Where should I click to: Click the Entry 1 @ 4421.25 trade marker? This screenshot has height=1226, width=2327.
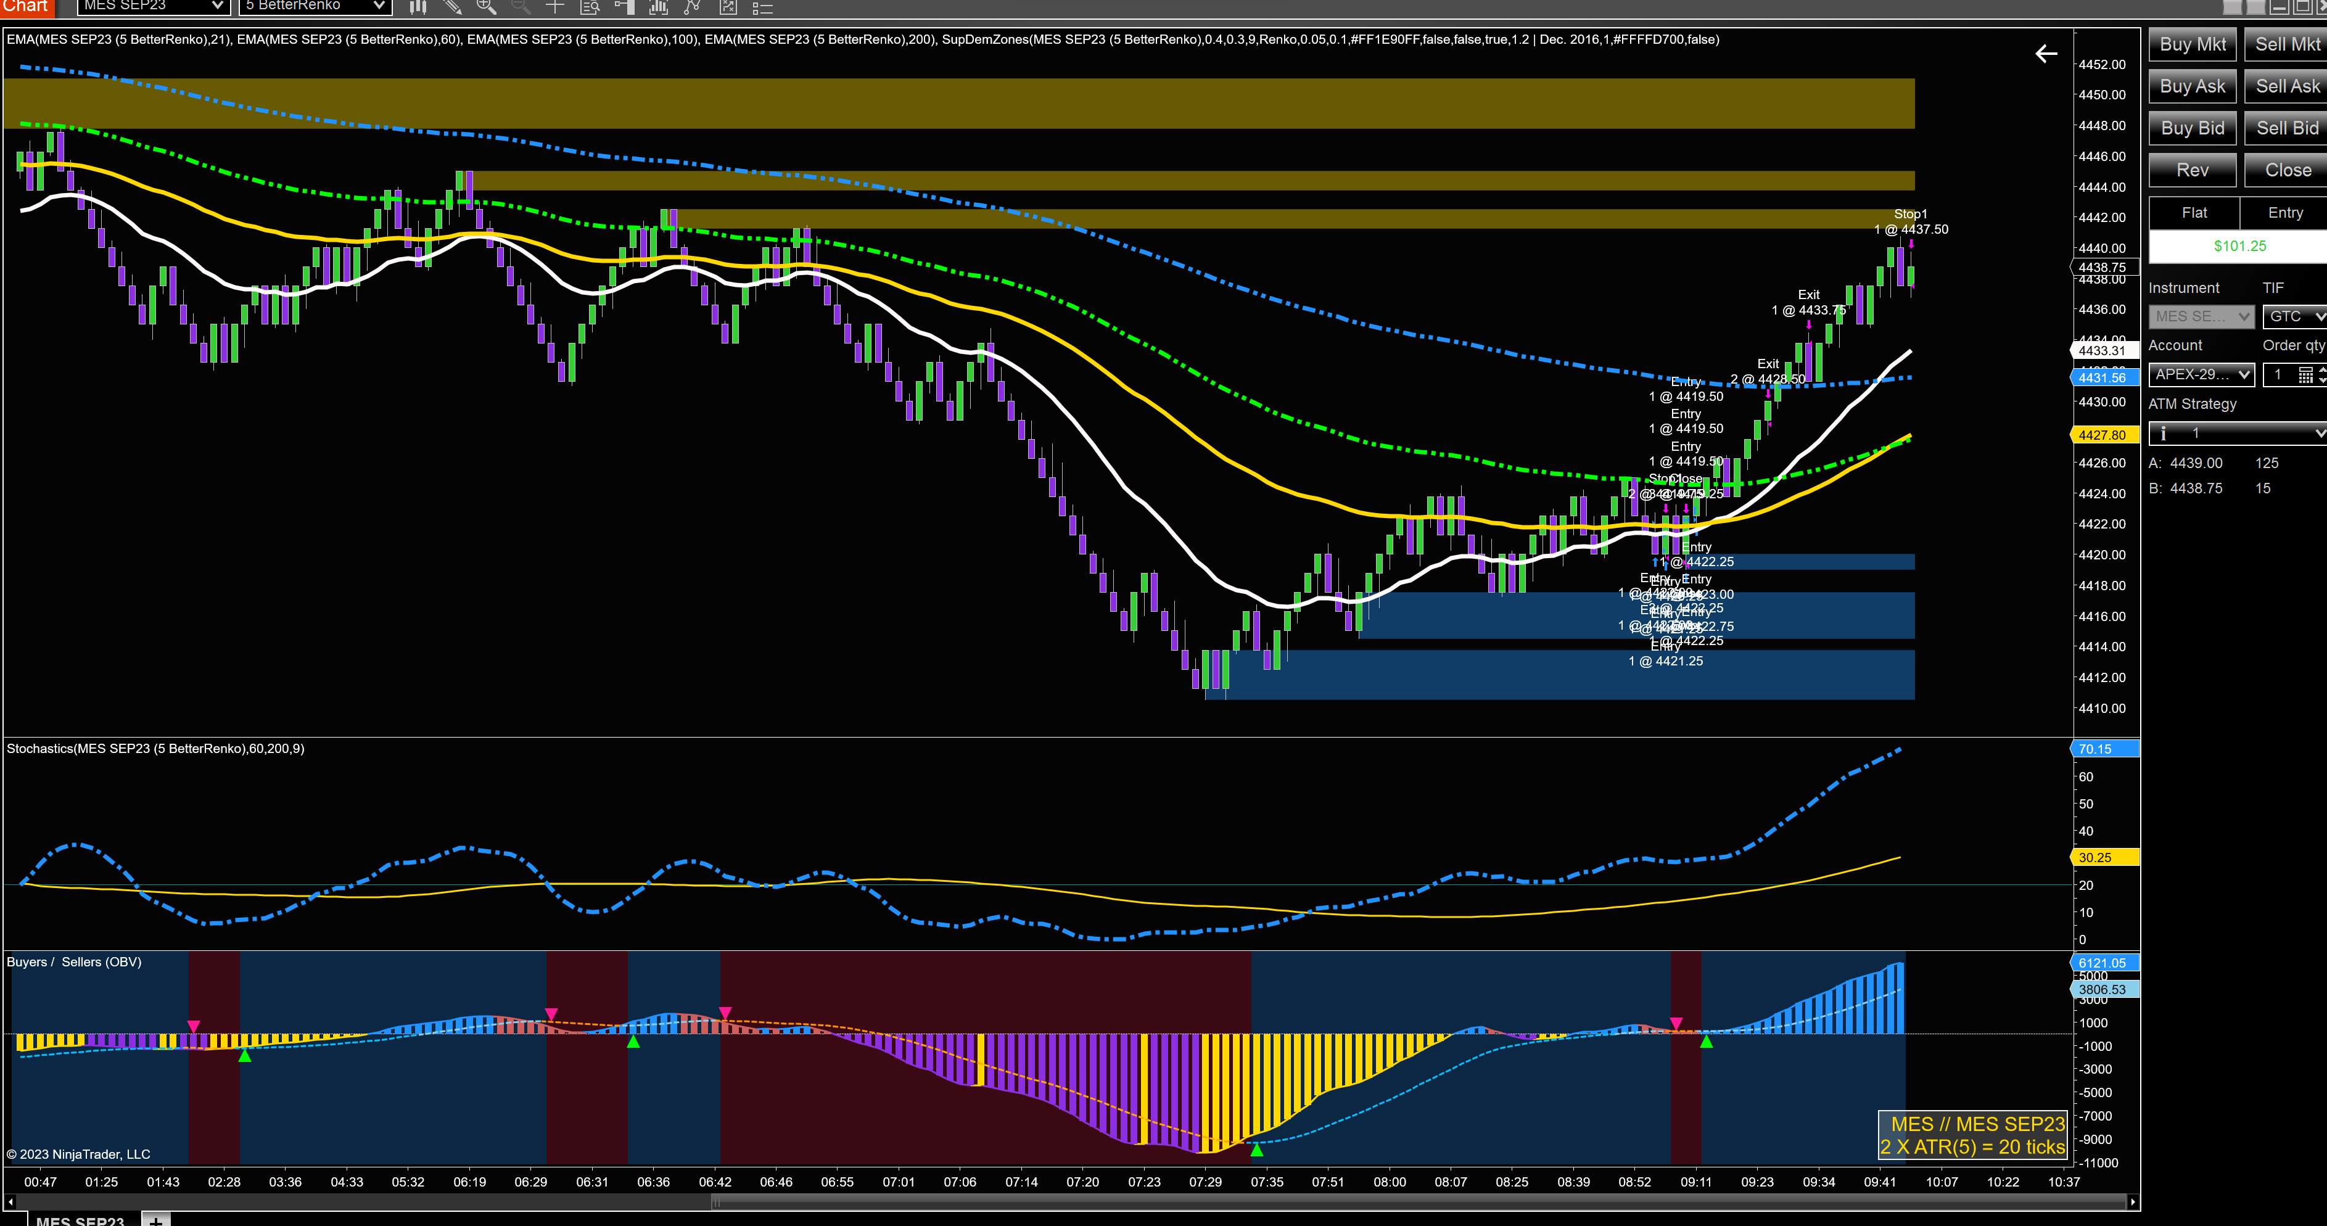1666,654
